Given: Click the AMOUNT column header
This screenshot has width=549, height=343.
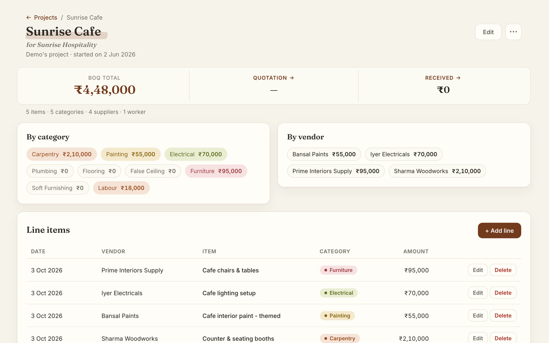Looking at the screenshot, I should (x=416, y=251).
